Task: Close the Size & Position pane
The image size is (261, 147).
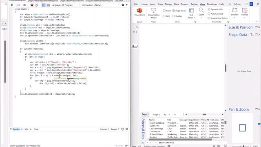Action: (259, 27)
